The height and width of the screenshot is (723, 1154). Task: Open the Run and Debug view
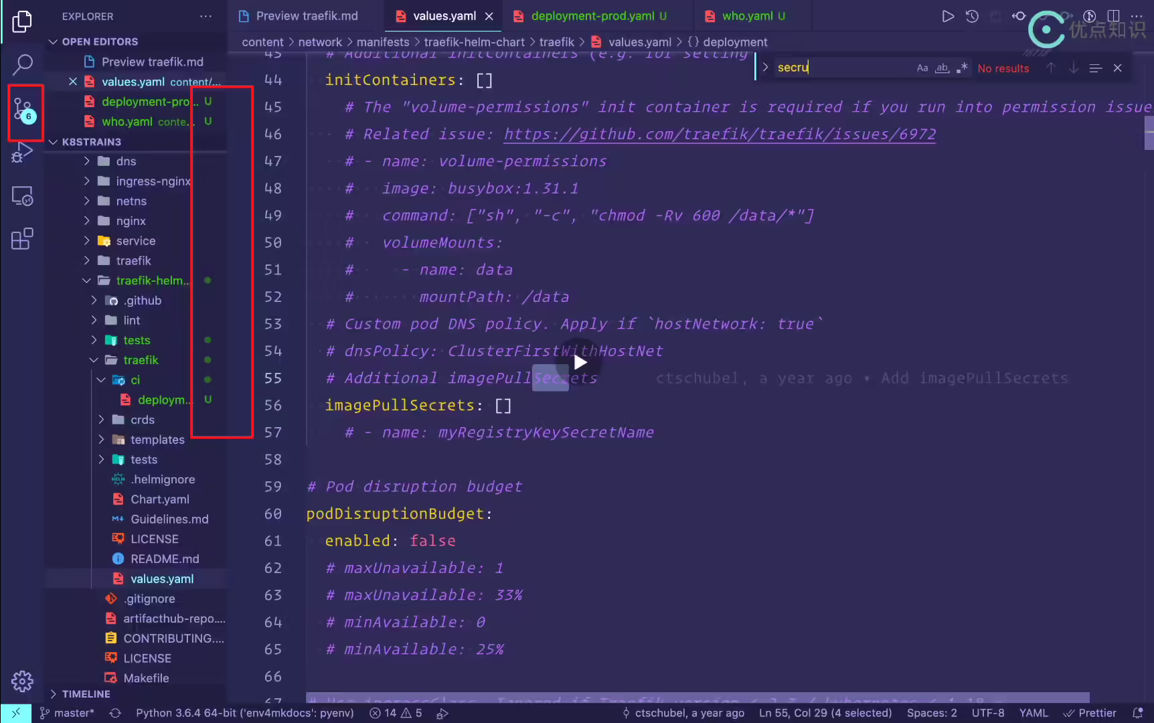coord(22,153)
